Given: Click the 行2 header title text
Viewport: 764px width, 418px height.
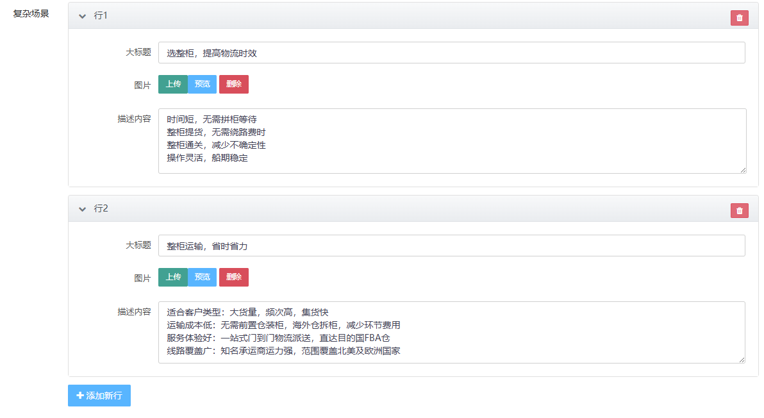Looking at the screenshot, I should point(101,208).
